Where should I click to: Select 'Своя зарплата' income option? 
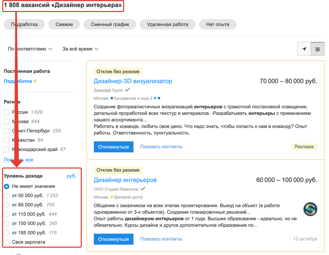[x=7, y=242]
